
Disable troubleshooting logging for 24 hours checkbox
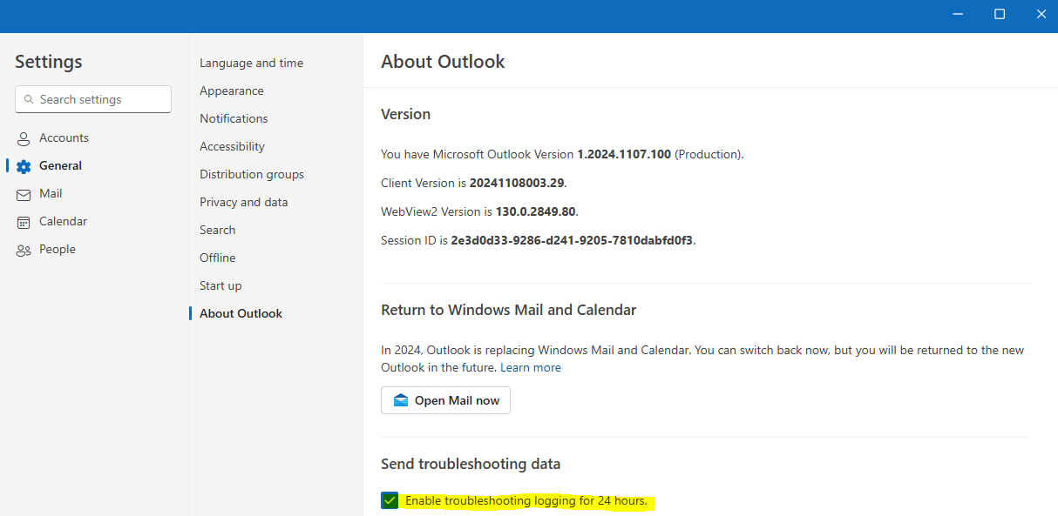coord(390,500)
